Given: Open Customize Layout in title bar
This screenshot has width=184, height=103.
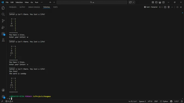Looking at the screenshot, I should (153, 2).
